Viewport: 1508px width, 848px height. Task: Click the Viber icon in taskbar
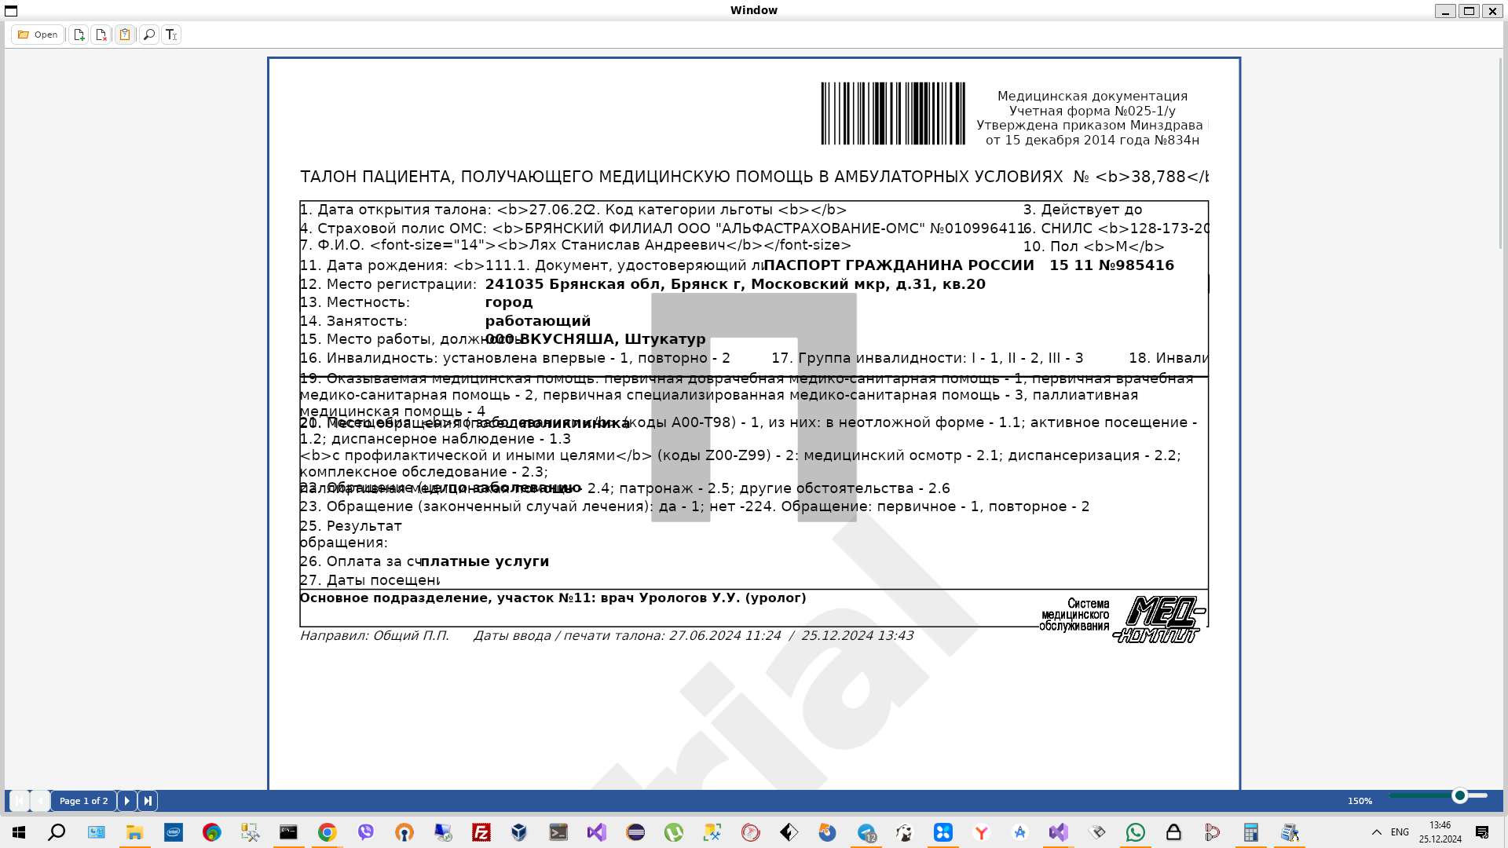(364, 832)
